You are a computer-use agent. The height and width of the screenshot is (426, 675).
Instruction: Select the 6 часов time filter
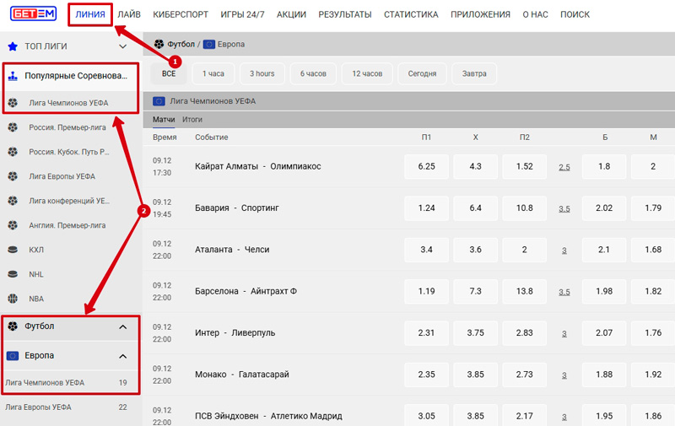[x=313, y=73]
